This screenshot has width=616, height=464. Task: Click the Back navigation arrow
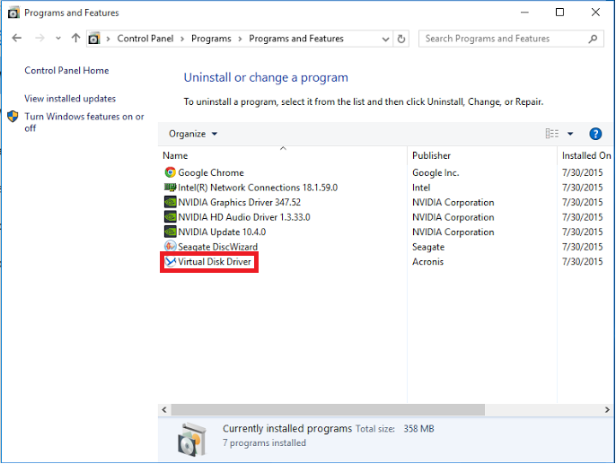click(16, 38)
